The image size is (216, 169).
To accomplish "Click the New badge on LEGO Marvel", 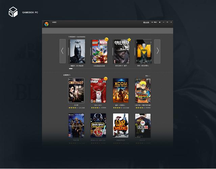I will pos(106,40).
